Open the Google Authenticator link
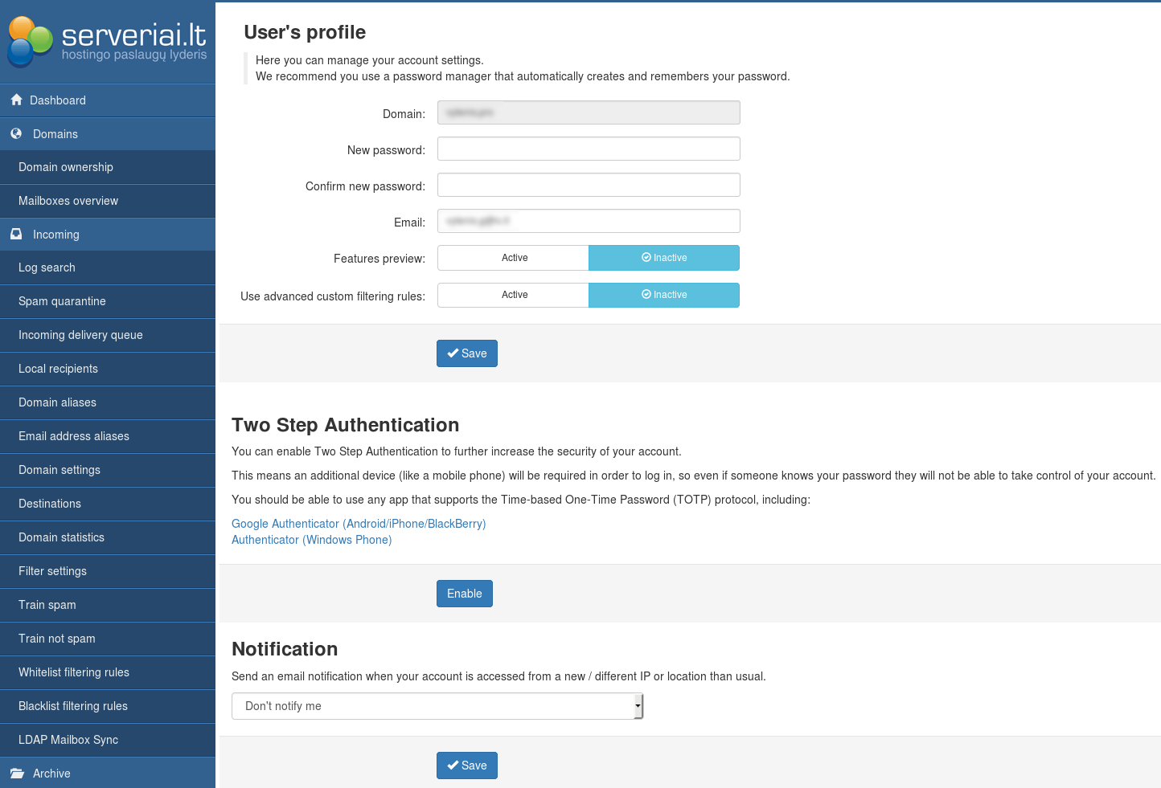This screenshot has width=1161, height=788. pyautogui.click(x=359, y=524)
